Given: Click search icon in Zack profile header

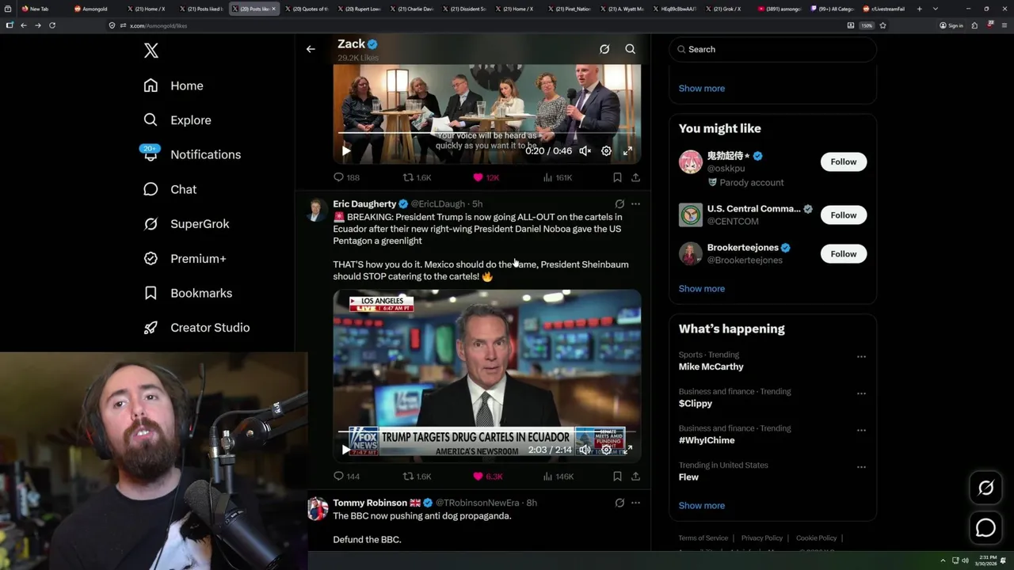Looking at the screenshot, I should 631,49.
